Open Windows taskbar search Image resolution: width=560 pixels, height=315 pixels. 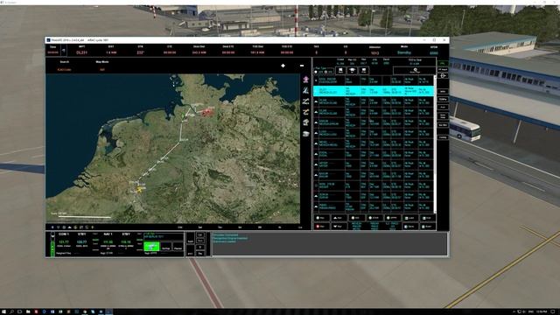[x=11, y=311]
